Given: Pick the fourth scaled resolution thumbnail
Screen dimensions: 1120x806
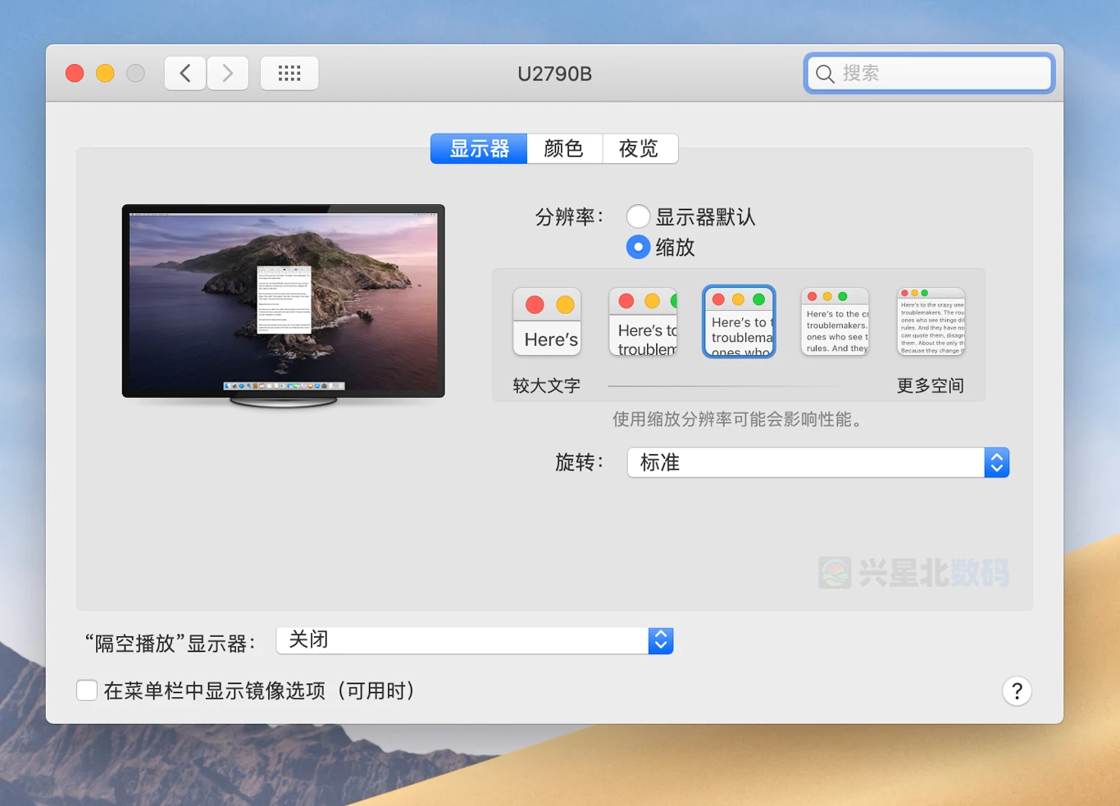Looking at the screenshot, I should click(835, 322).
